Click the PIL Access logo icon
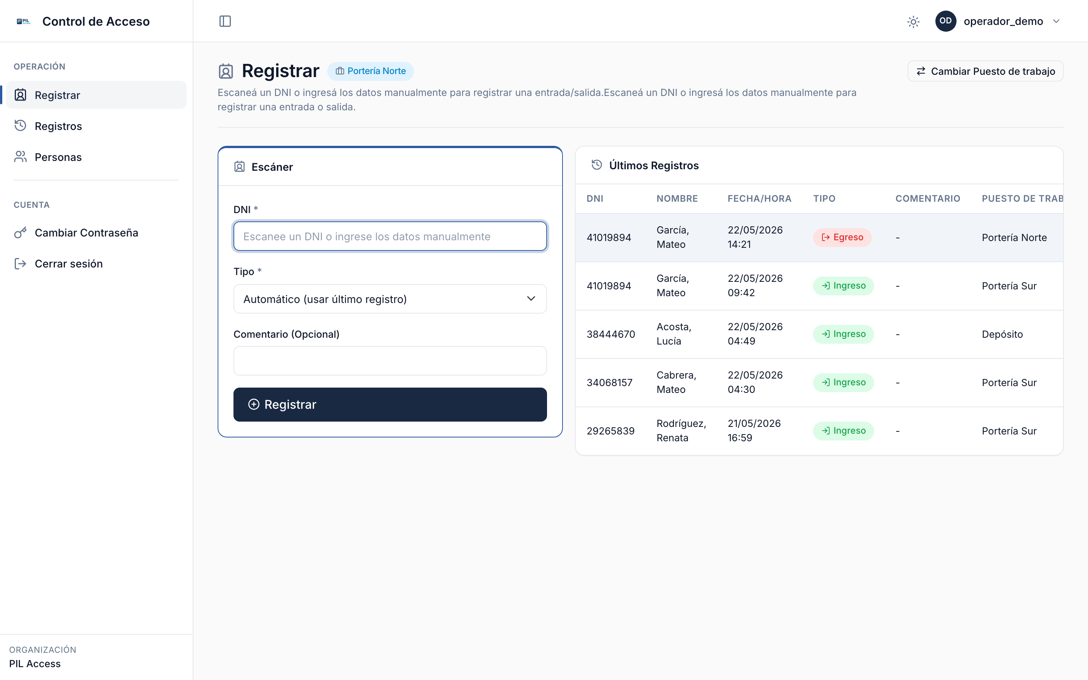The height and width of the screenshot is (680, 1088). click(x=23, y=21)
